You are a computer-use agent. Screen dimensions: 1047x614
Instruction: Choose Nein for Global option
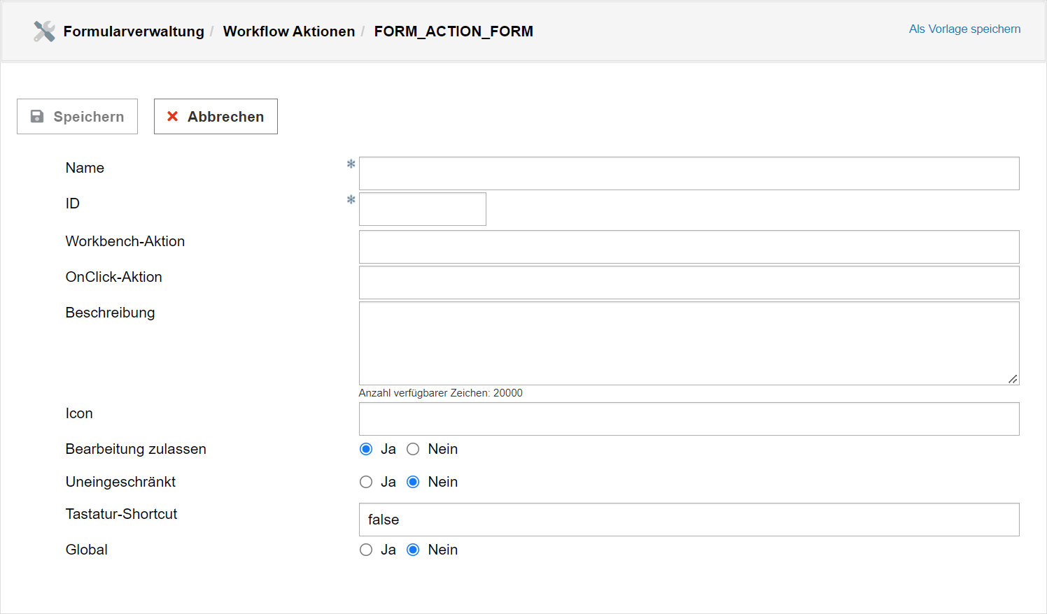(413, 550)
